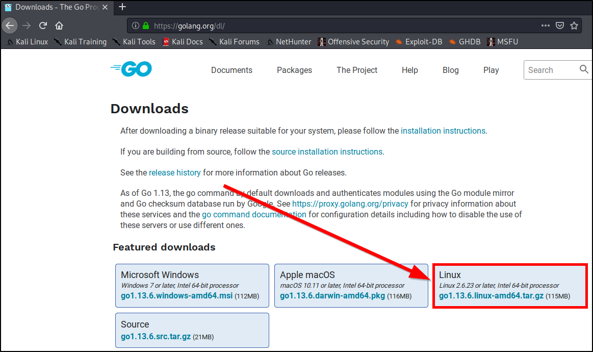The image size is (593, 352).
Task: Click the search magnifier icon
Action: click(584, 70)
